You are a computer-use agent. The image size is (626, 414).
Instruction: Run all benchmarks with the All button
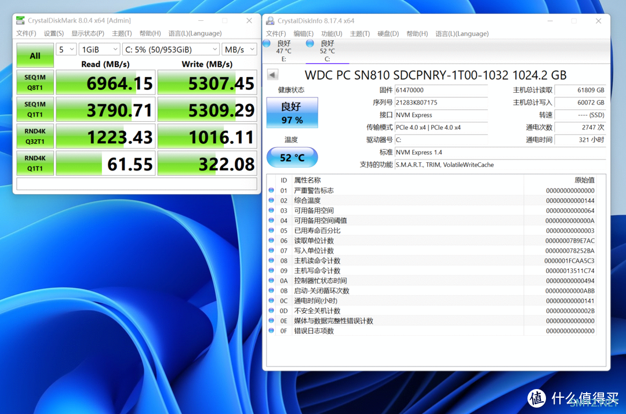click(x=35, y=55)
